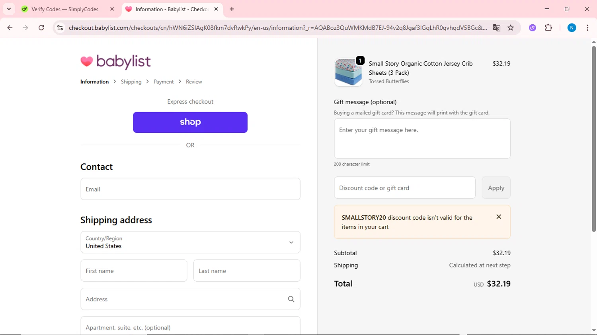
Task: Pay with Shop express checkout
Action: (190, 122)
